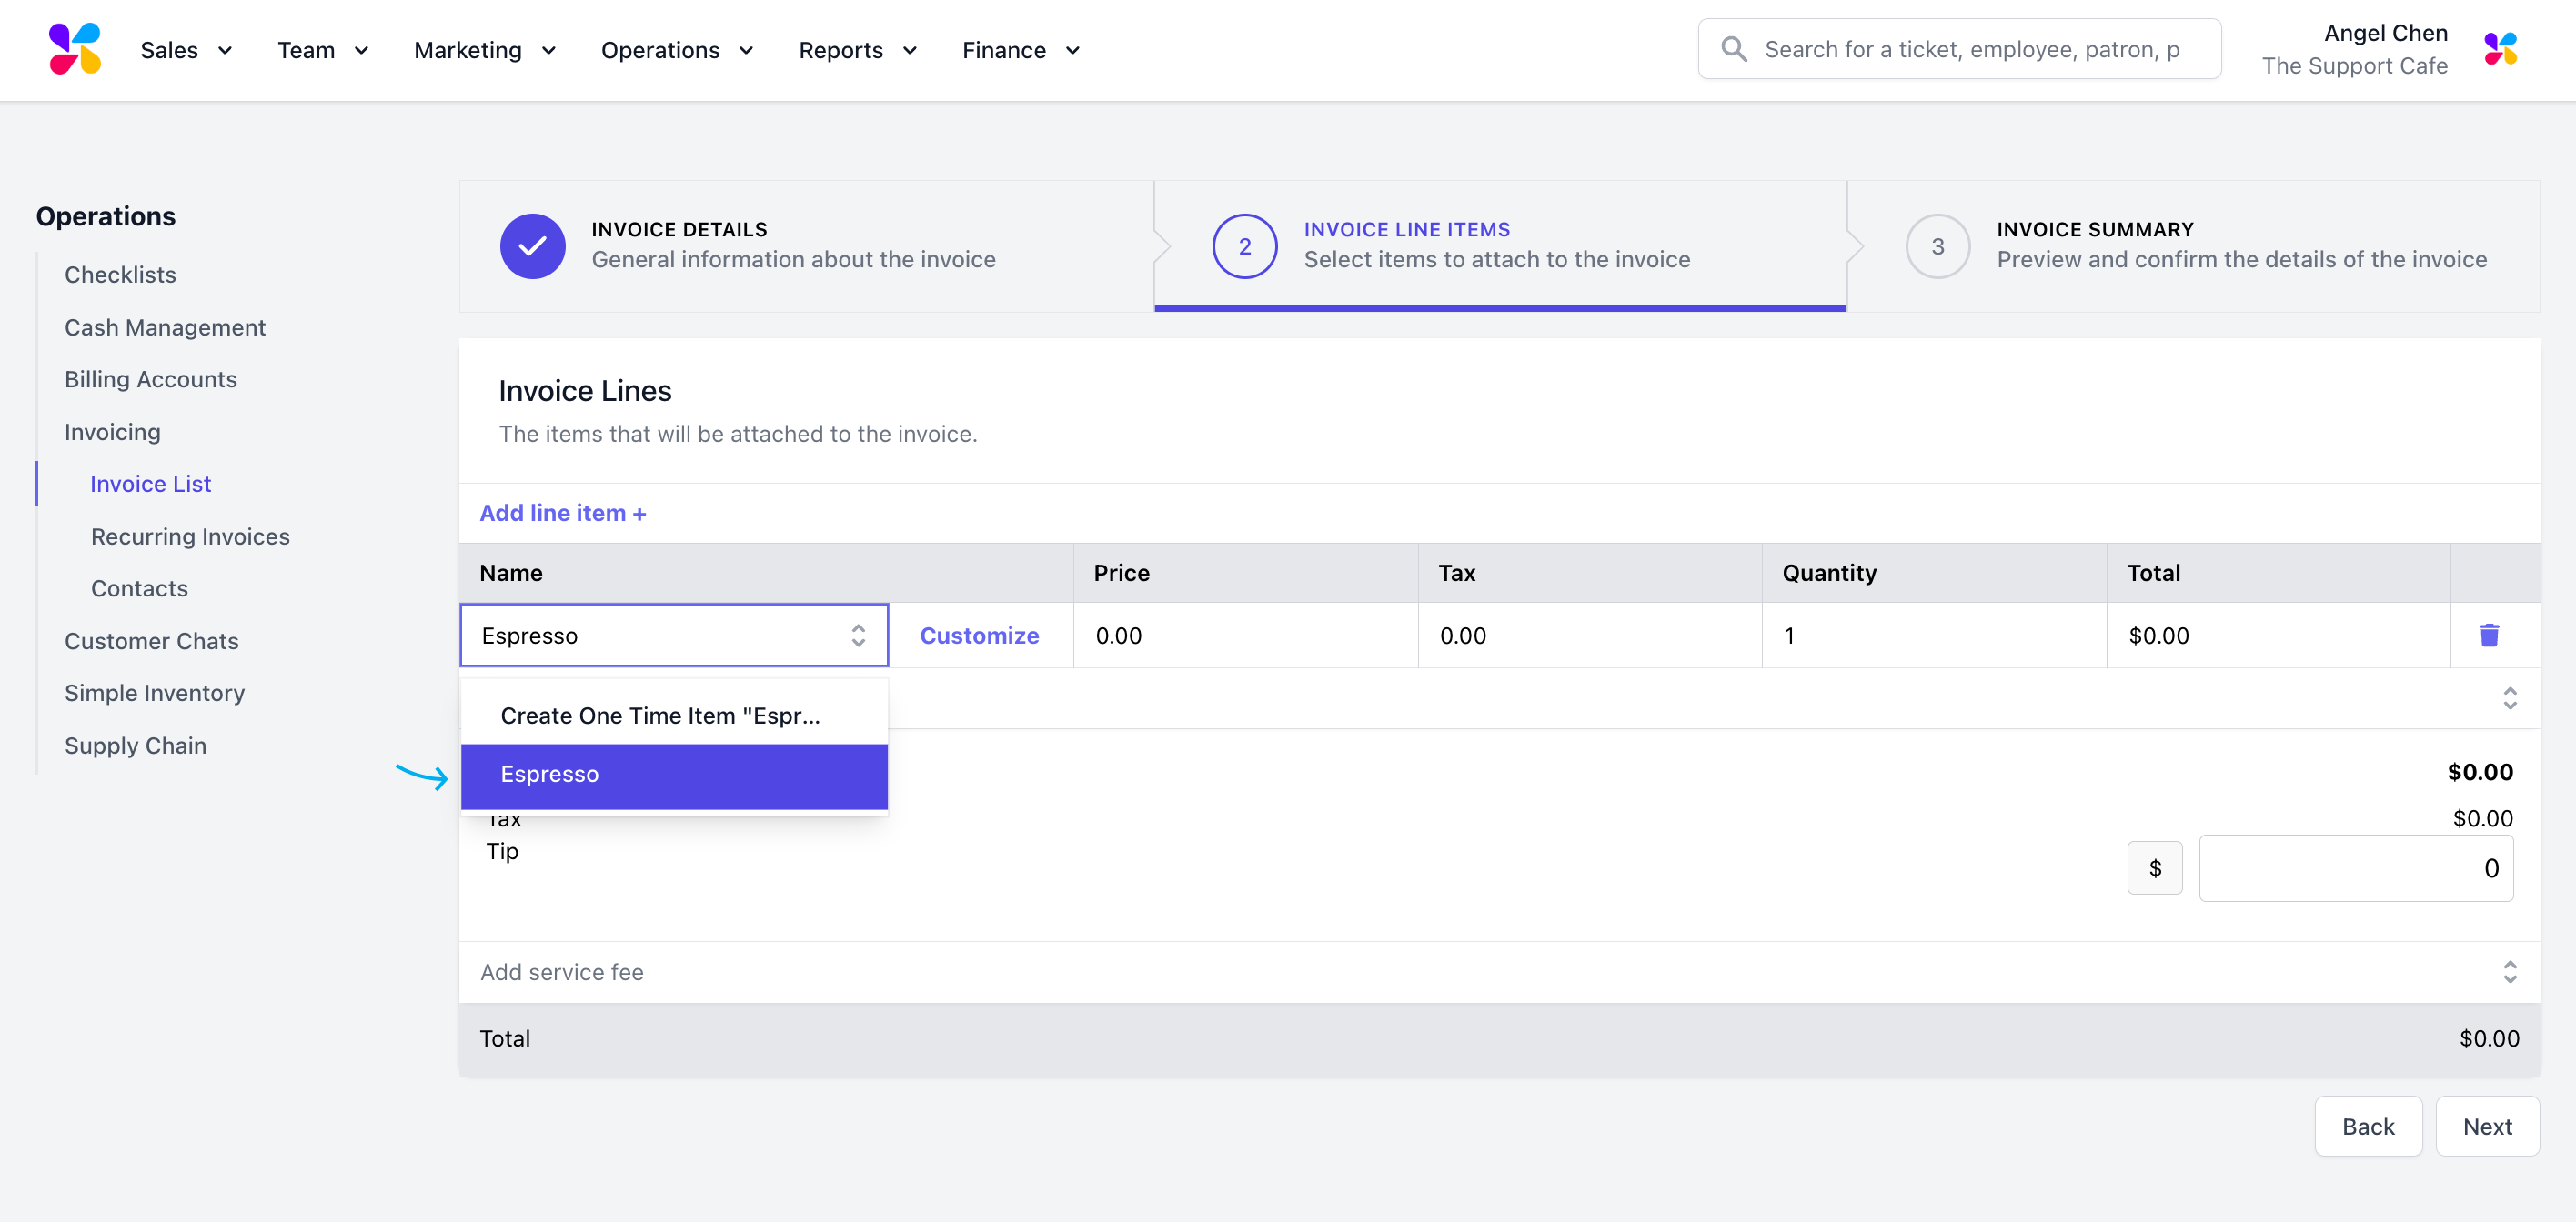The width and height of the screenshot is (2576, 1222).
Task: Click Angel Chen account name
Action: [2385, 33]
